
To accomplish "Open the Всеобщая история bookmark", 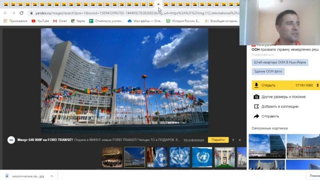I will tap(221, 21).
